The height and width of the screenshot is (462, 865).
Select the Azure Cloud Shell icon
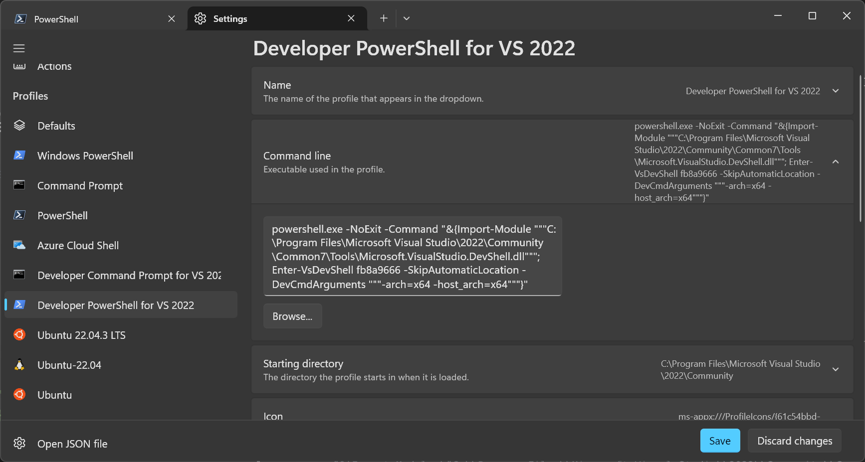[19, 245]
